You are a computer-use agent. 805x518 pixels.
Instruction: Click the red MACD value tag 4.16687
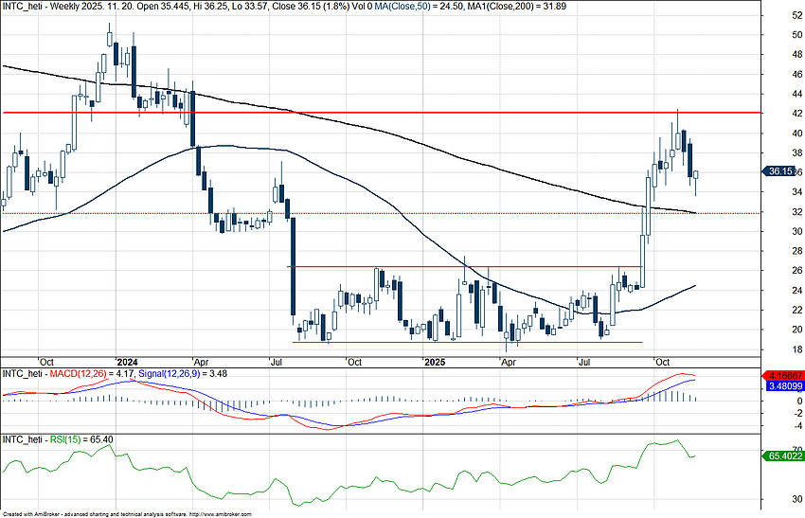click(x=782, y=376)
